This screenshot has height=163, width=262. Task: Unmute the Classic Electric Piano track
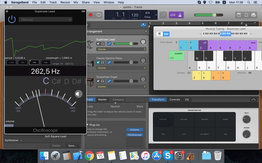tap(98, 62)
